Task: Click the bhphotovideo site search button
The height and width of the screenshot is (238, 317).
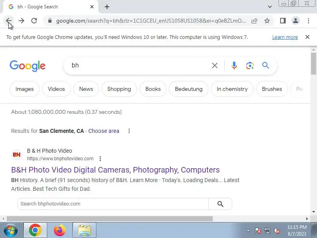Action: click(x=220, y=204)
